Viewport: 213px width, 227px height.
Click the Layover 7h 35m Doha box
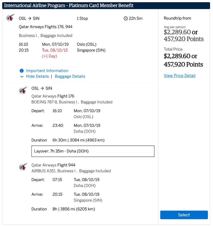coord(93,151)
